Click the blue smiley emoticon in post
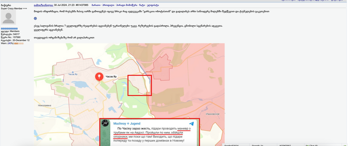This screenshot has width=350, height=146. click(x=35, y=18)
